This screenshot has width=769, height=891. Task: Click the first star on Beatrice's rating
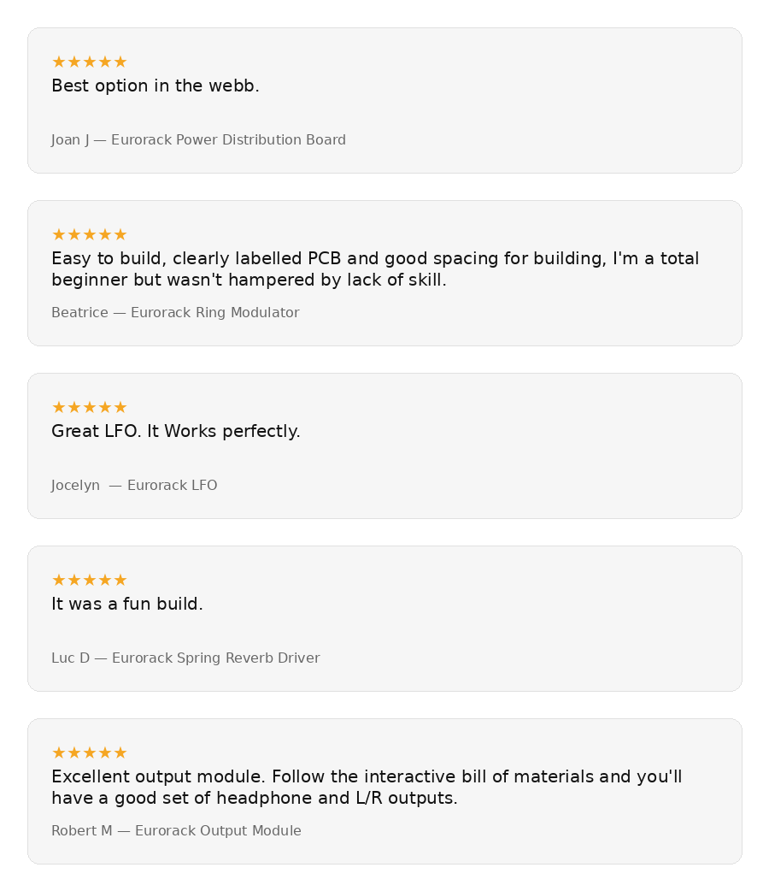(59, 235)
